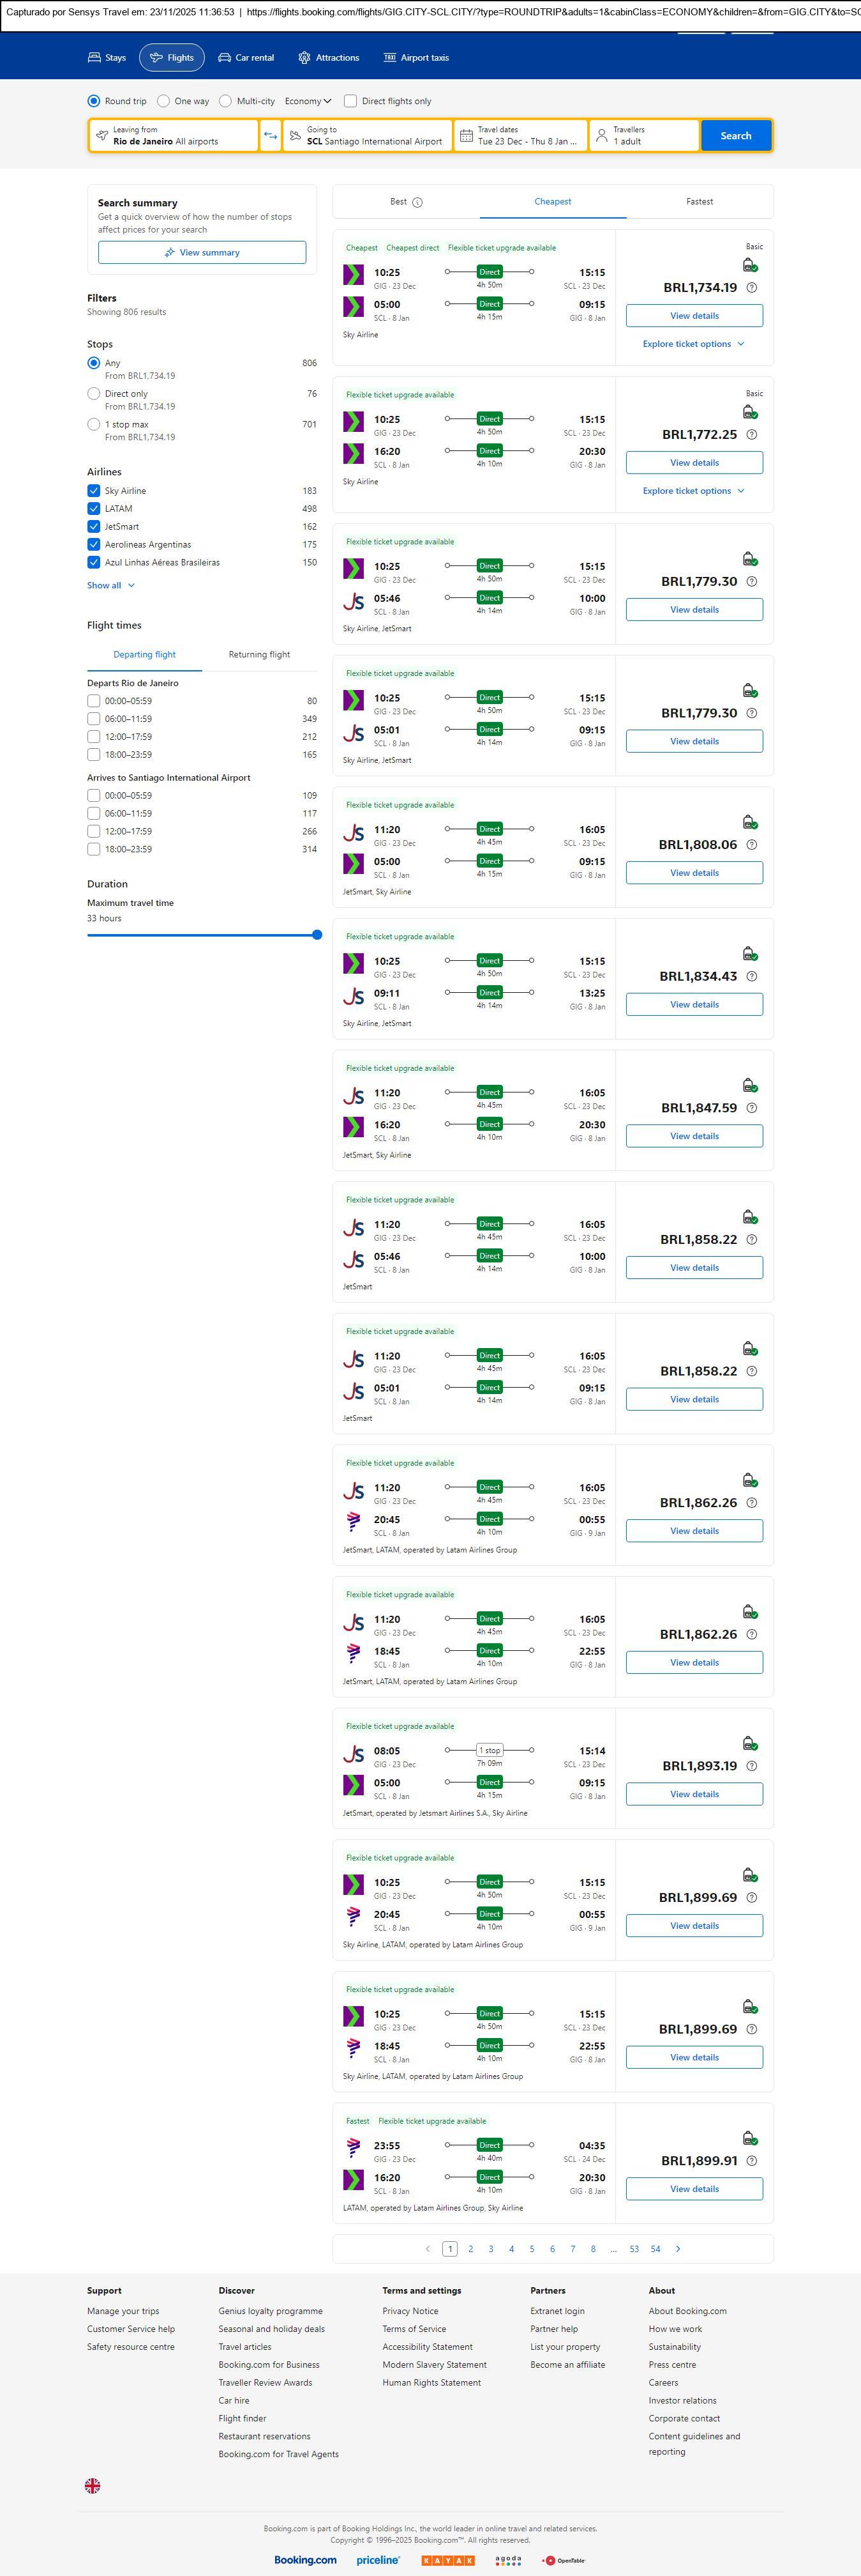Click the swap origin and destination arrows icon
The image size is (861, 2576).
click(270, 136)
